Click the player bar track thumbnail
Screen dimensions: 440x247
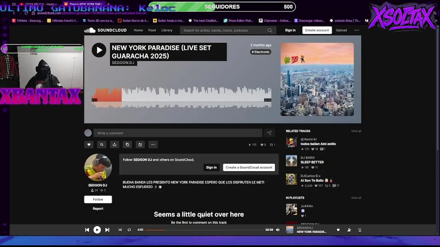[290, 230]
